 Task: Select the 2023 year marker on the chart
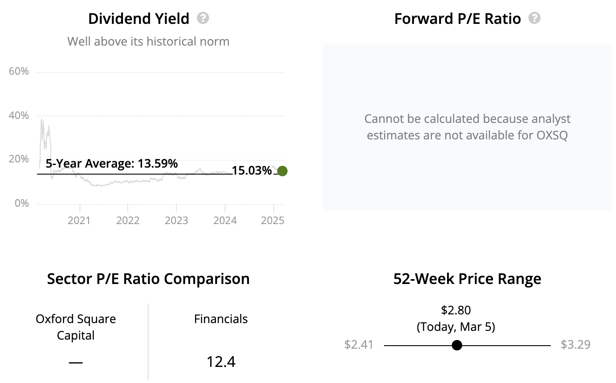[x=176, y=221]
